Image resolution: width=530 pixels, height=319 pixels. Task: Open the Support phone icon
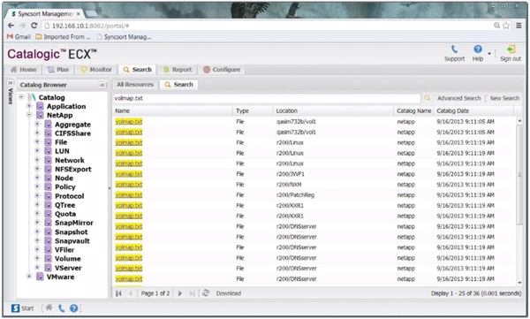click(x=454, y=49)
